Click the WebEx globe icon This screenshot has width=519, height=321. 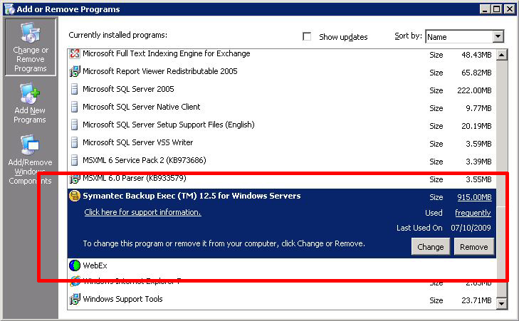point(75,265)
